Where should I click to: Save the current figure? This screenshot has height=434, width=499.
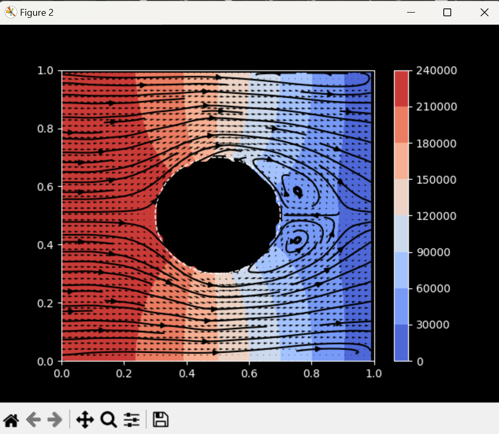tap(160, 419)
